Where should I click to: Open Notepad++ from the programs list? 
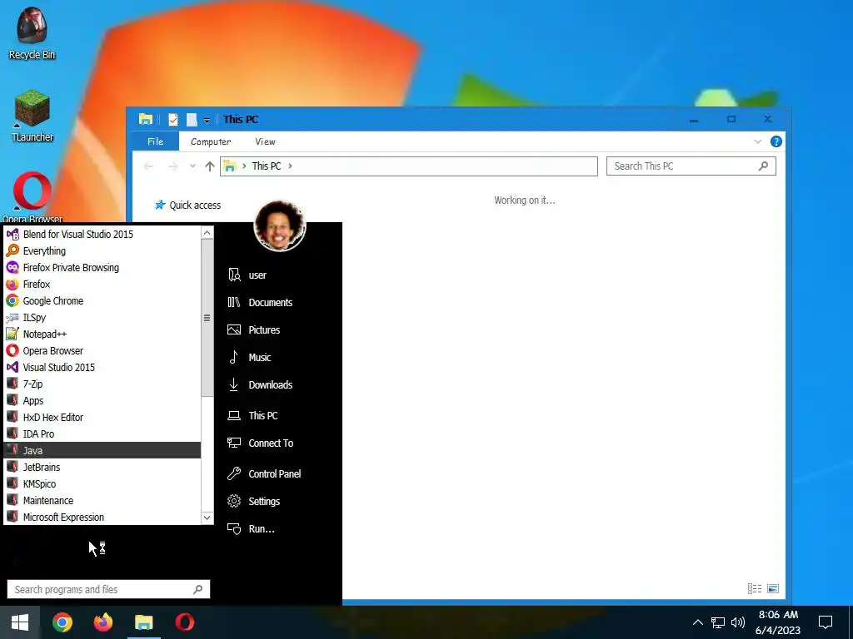(102, 334)
